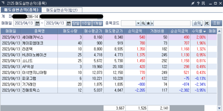Click the 종목명 column header
Viewport: 223px width, 111px height.
[x=40, y=31]
